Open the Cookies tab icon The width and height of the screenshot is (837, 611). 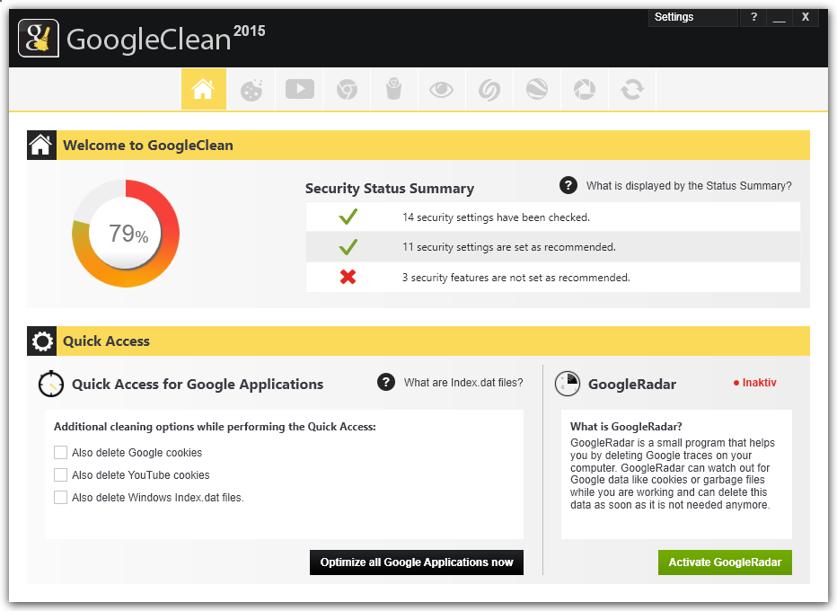click(x=251, y=89)
